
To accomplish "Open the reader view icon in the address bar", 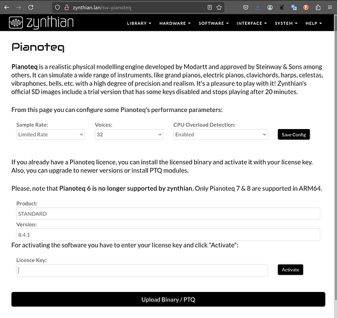I will tap(210, 8).
